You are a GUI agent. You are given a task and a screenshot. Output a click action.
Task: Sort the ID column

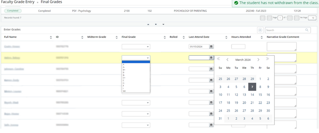82,37
